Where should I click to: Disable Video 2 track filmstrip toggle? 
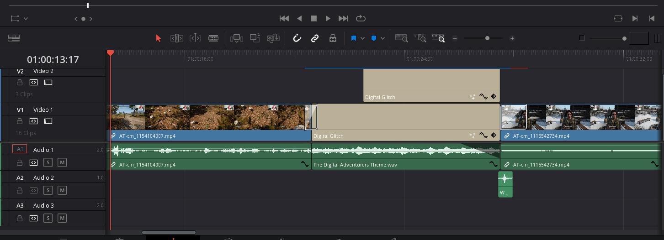pyautogui.click(x=48, y=83)
